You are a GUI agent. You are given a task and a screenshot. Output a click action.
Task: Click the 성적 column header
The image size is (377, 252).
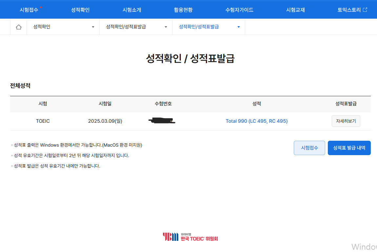point(257,104)
